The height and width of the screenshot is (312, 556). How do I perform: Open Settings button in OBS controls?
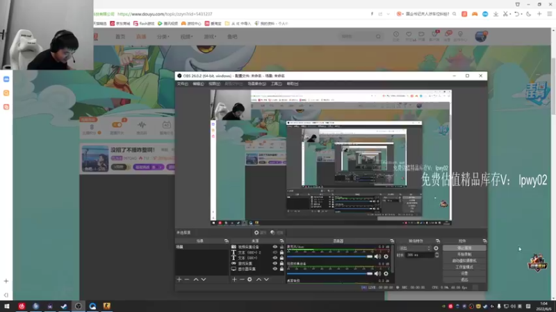tap(464, 273)
